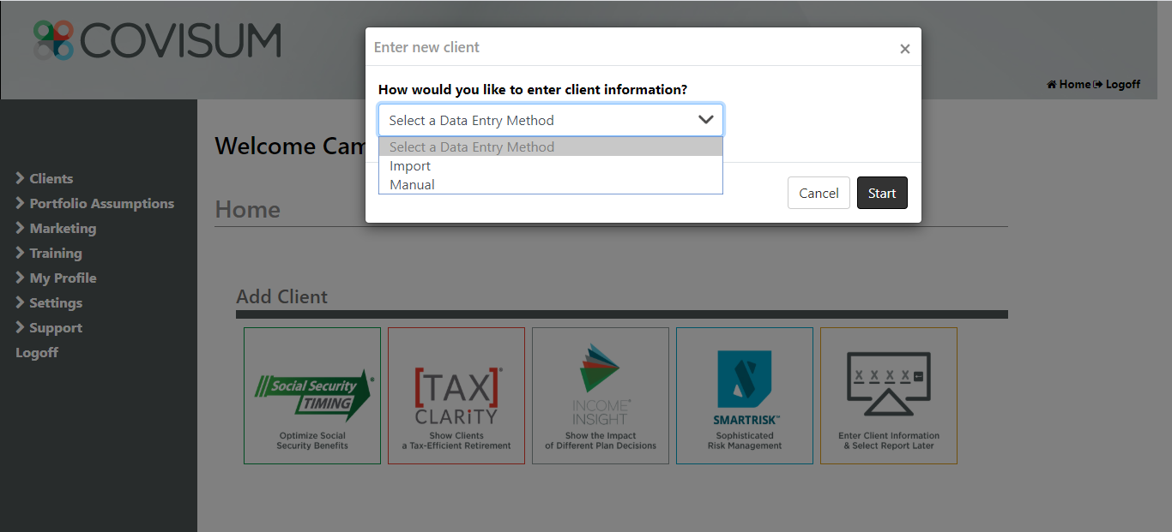The image size is (1172, 532).
Task: Open the SmartRisk tile
Action: pyautogui.click(x=745, y=396)
